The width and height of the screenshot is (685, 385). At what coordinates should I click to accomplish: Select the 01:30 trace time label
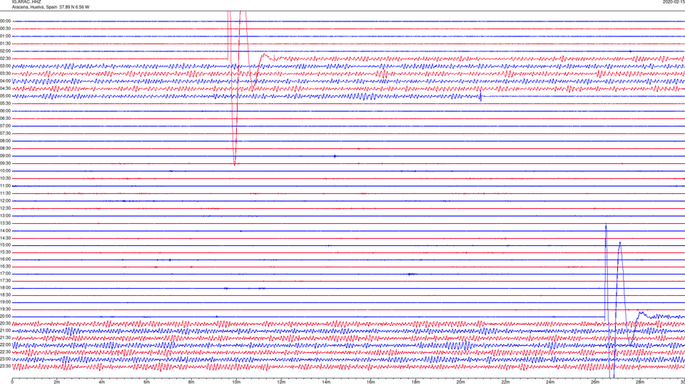click(5, 43)
